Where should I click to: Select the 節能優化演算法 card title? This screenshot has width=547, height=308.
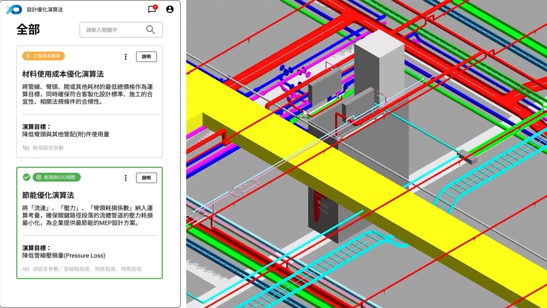48,195
